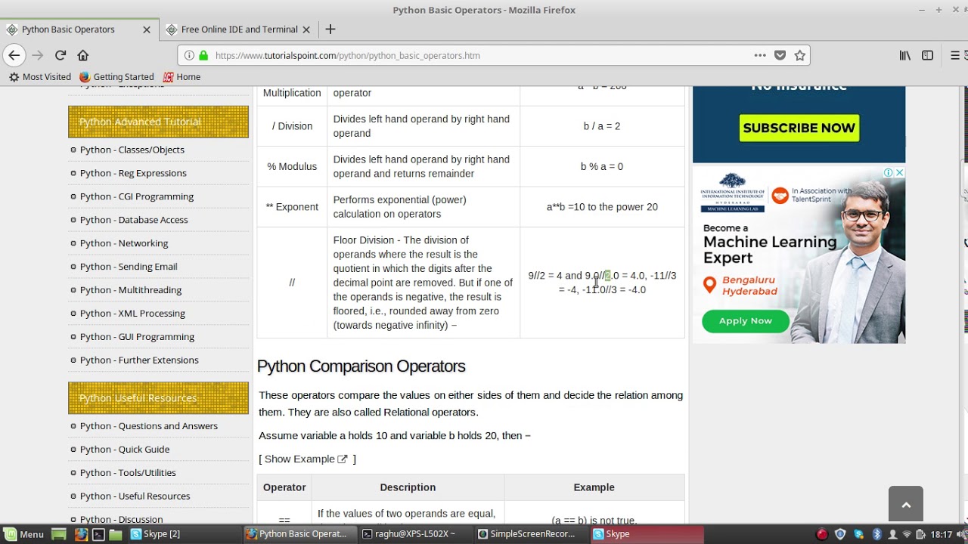Select the Python Basic Operators tab

(79, 29)
